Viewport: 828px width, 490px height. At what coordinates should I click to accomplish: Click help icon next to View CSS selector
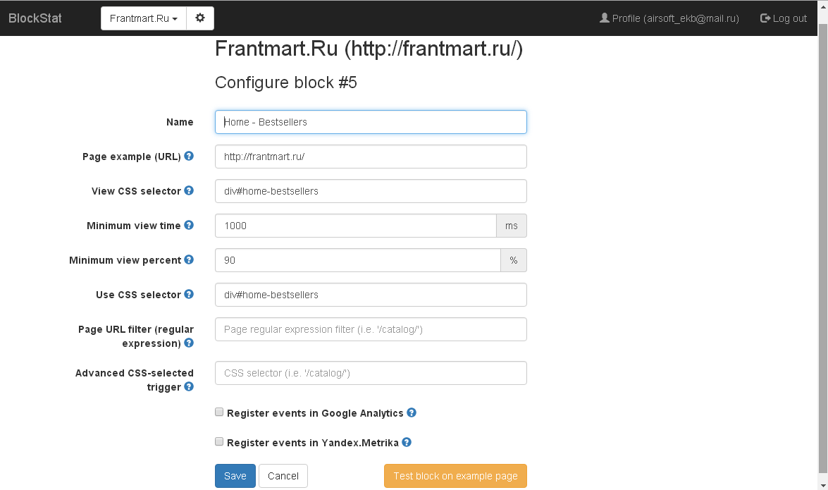pos(189,190)
